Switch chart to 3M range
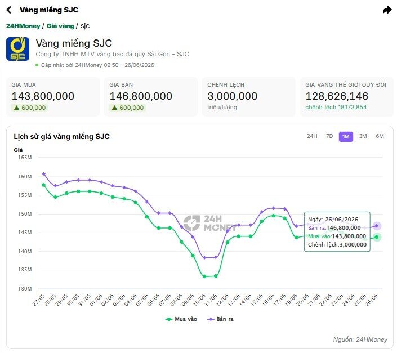Image resolution: width=397 pixels, height=353 pixels. [x=363, y=136]
